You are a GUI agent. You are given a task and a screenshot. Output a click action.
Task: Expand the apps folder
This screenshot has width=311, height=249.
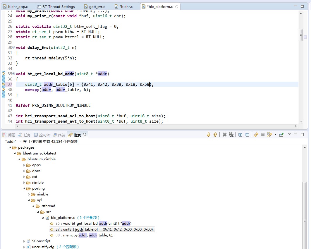tap(24, 165)
